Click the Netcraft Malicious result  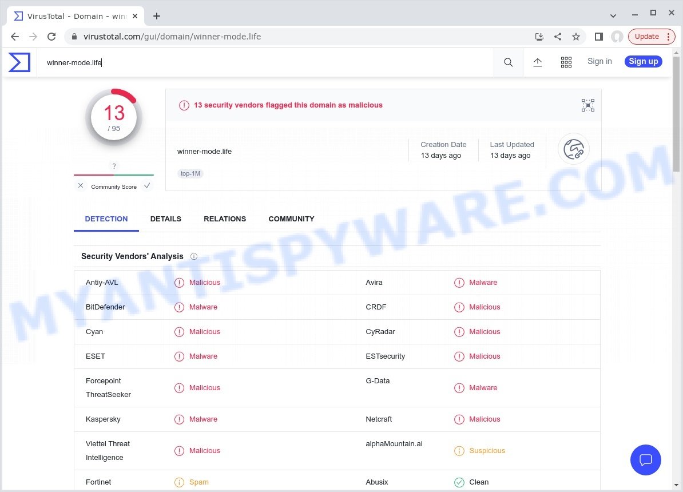[x=485, y=419]
